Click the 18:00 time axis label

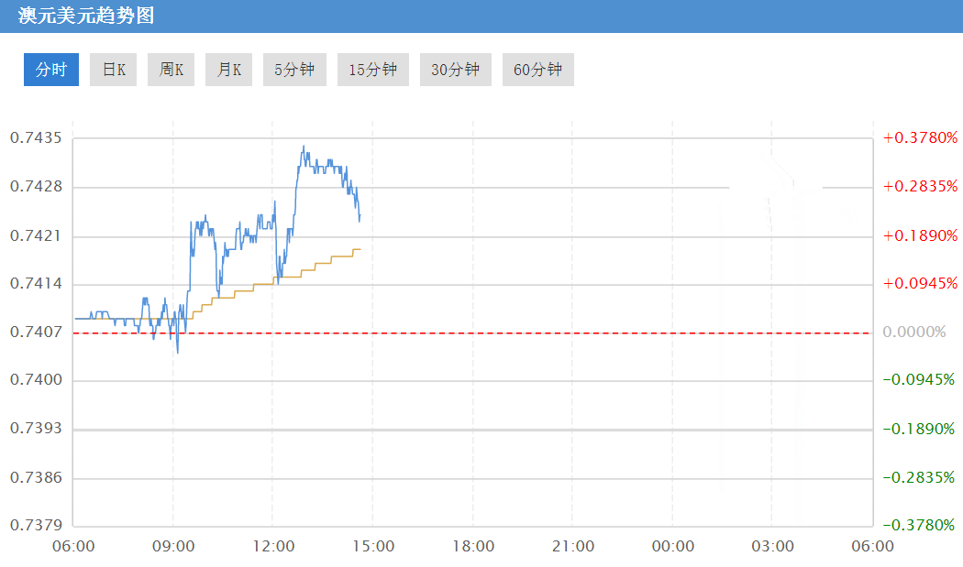pos(472,547)
